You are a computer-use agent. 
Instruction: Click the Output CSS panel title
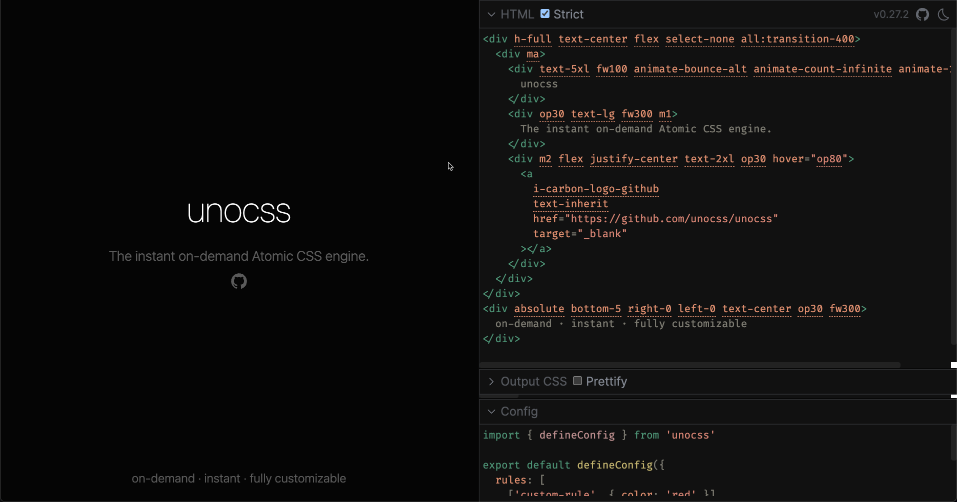[534, 382]
